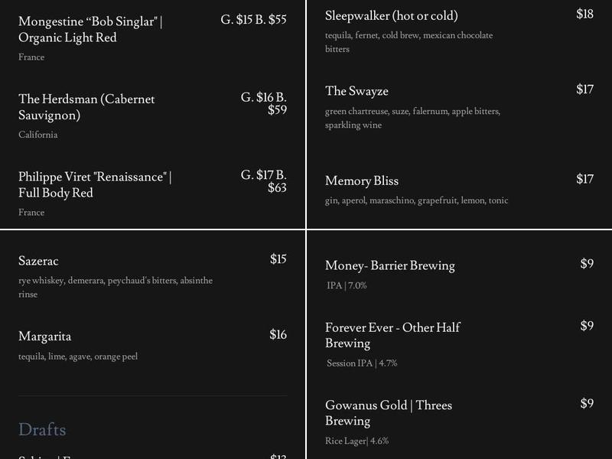Screen dimensions: 612x459
Task: Select the Margarita menu item
Action: (x=44, y=336)
